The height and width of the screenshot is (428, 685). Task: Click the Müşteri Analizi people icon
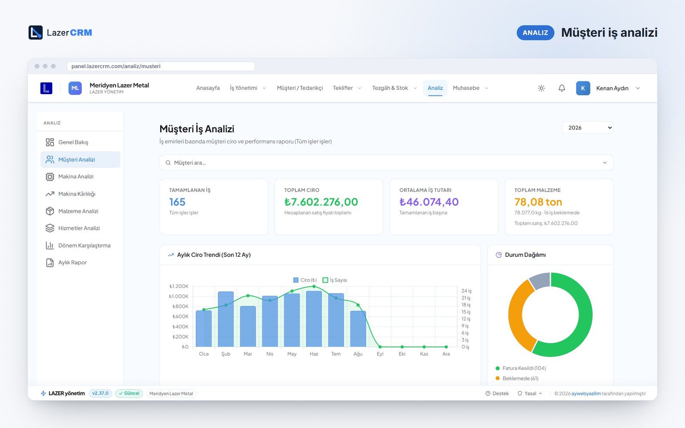click(x=50, y=160)
